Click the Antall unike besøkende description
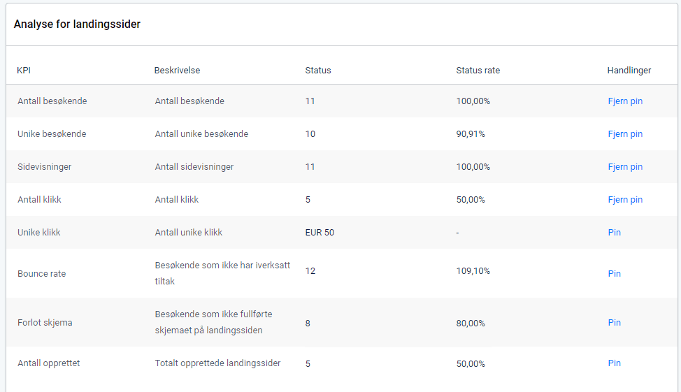This screenshot has height=392, width=681. point(201,134)
